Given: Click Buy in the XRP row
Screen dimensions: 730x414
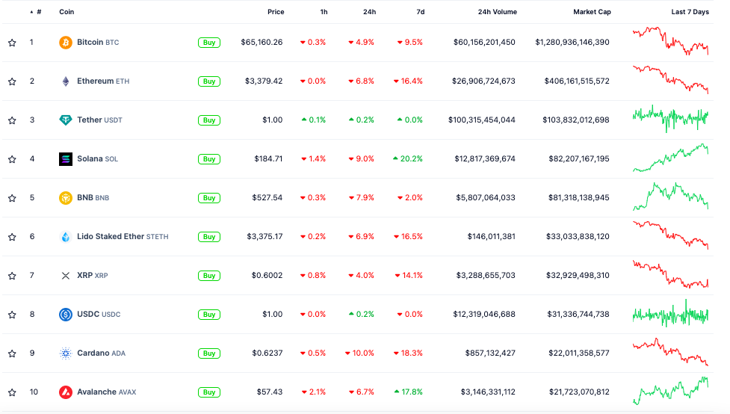Looking at the screenshot, I should pos(209,276).
